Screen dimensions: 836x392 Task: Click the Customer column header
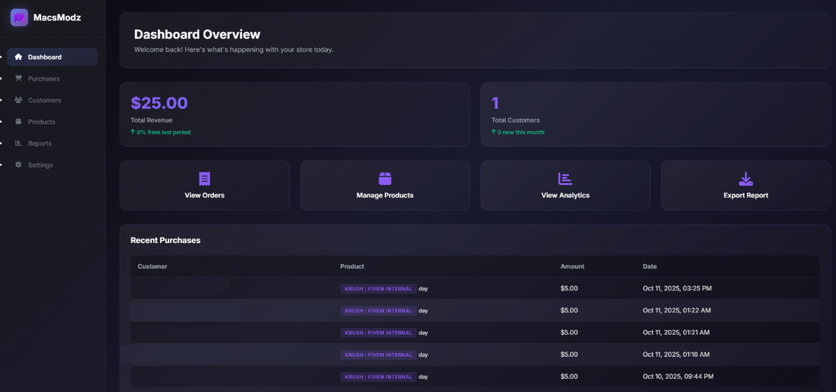pos(152,267)
